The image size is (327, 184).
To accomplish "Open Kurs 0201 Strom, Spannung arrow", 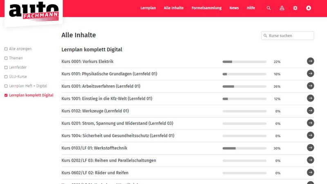I will click(x=311, y=123).
